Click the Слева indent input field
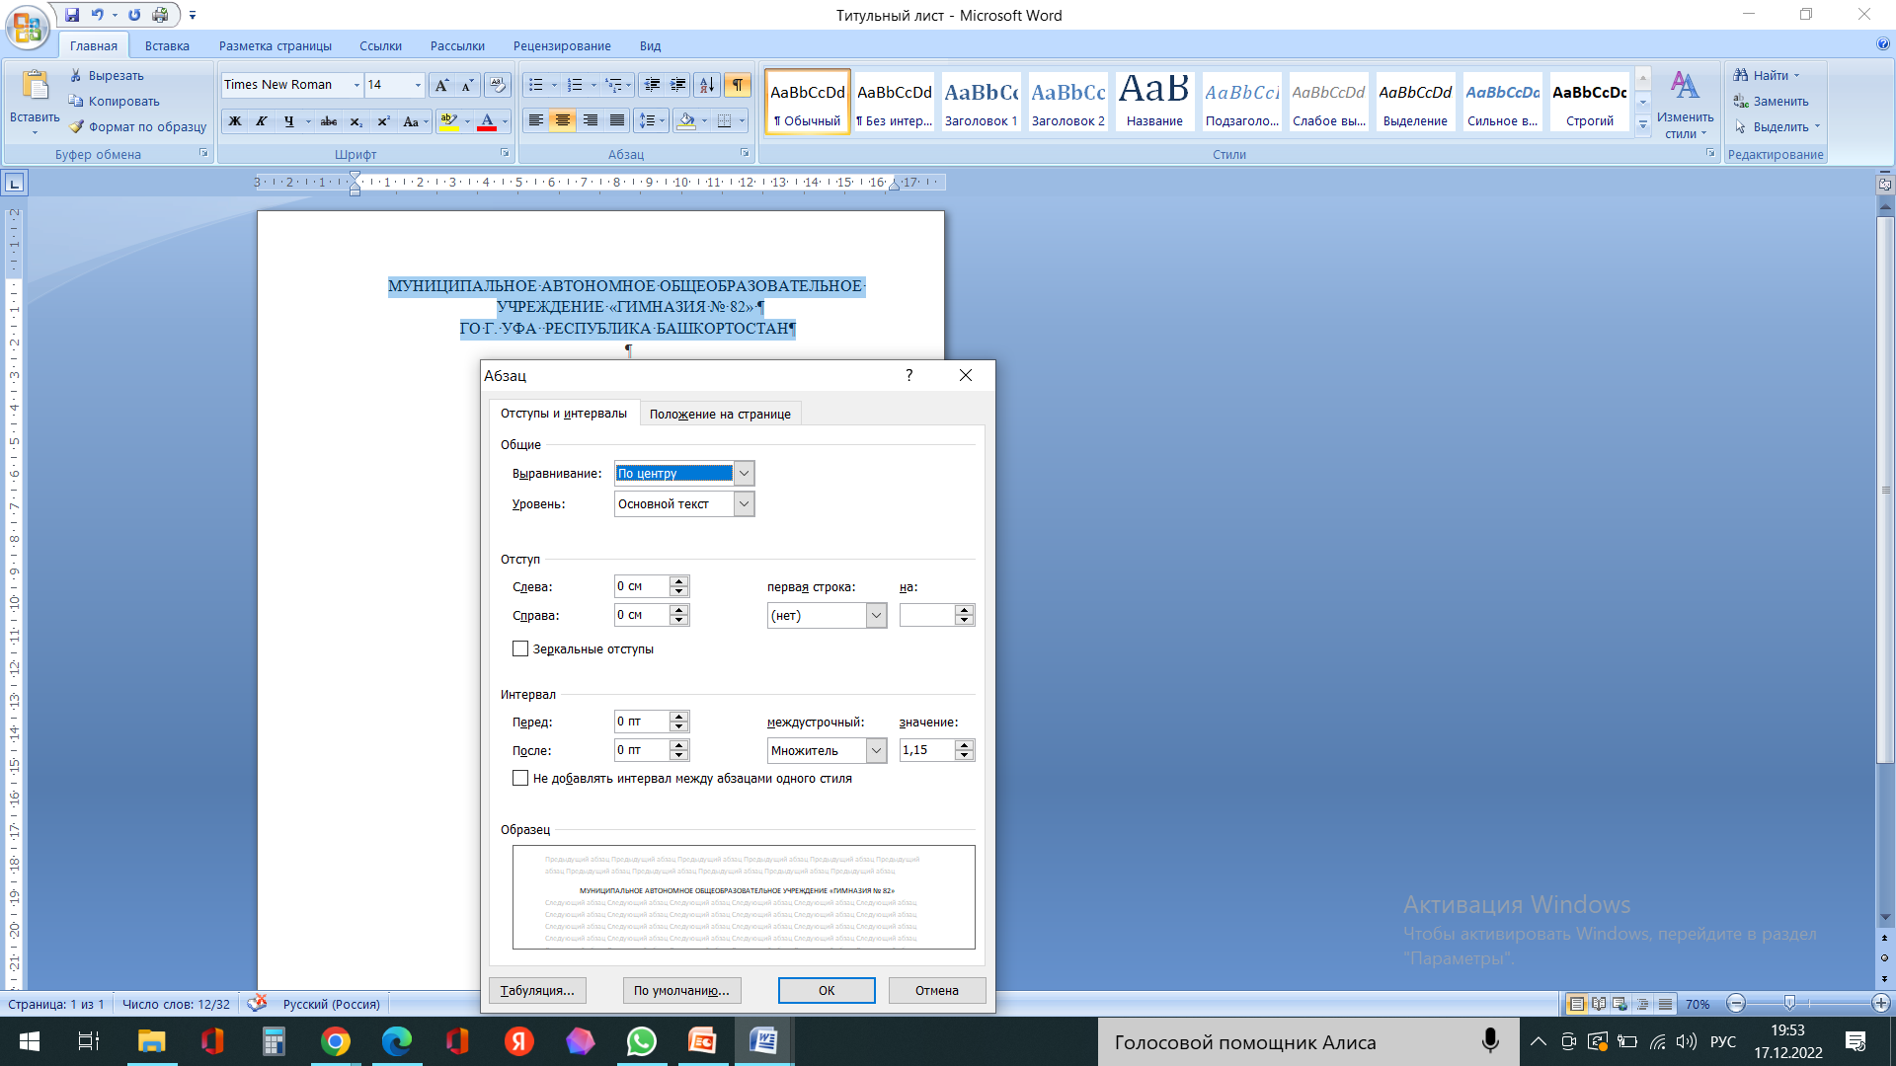 click(642, 586)
